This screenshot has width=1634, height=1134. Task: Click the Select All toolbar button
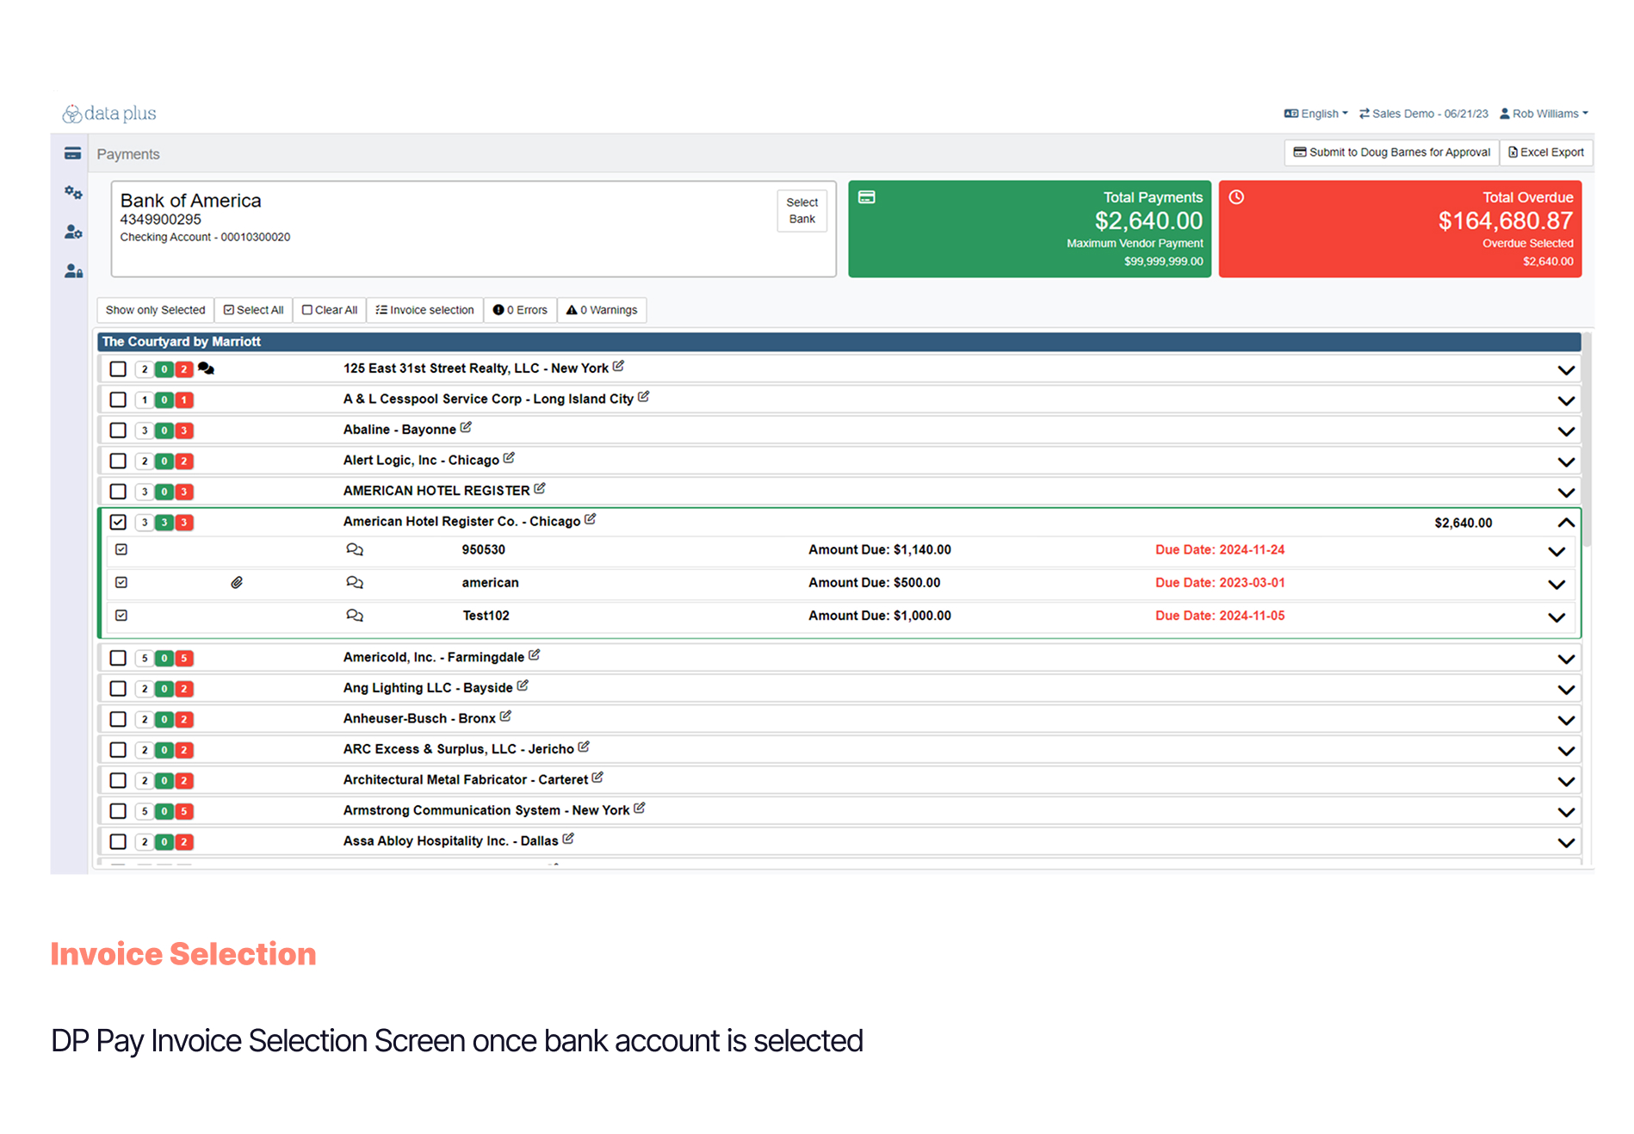pyautogui.click(x=254, y=310)
